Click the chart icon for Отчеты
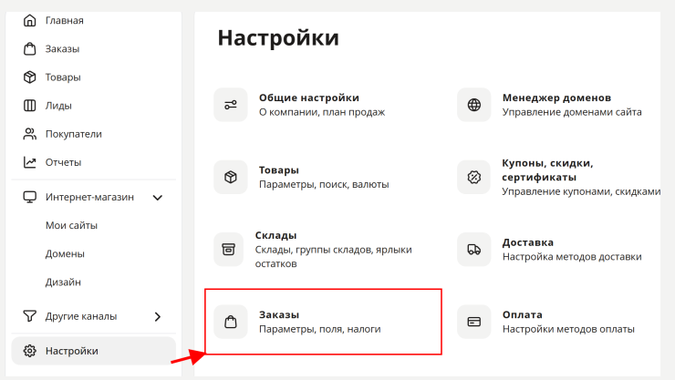Viewport: 675px width, 380px height. pyautogui.click(x=30, y=162)
